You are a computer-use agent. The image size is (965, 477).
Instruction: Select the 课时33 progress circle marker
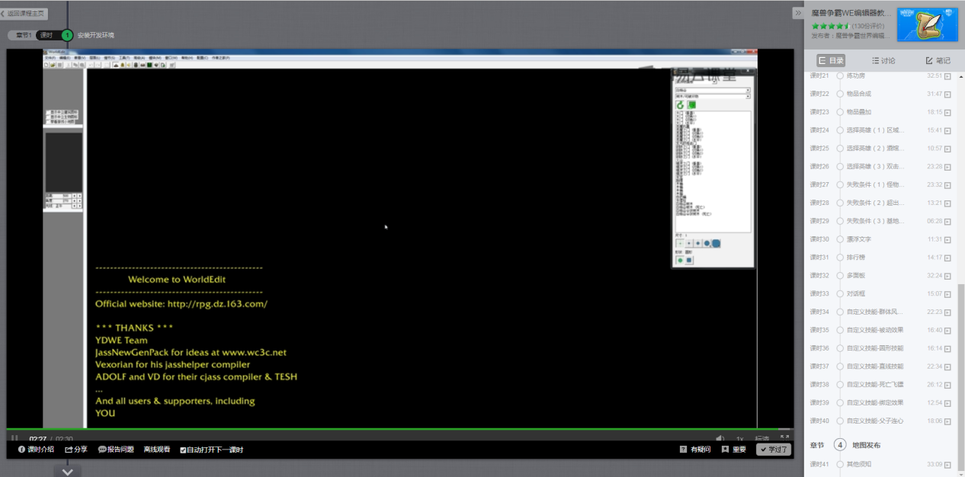tap(840, 293)
